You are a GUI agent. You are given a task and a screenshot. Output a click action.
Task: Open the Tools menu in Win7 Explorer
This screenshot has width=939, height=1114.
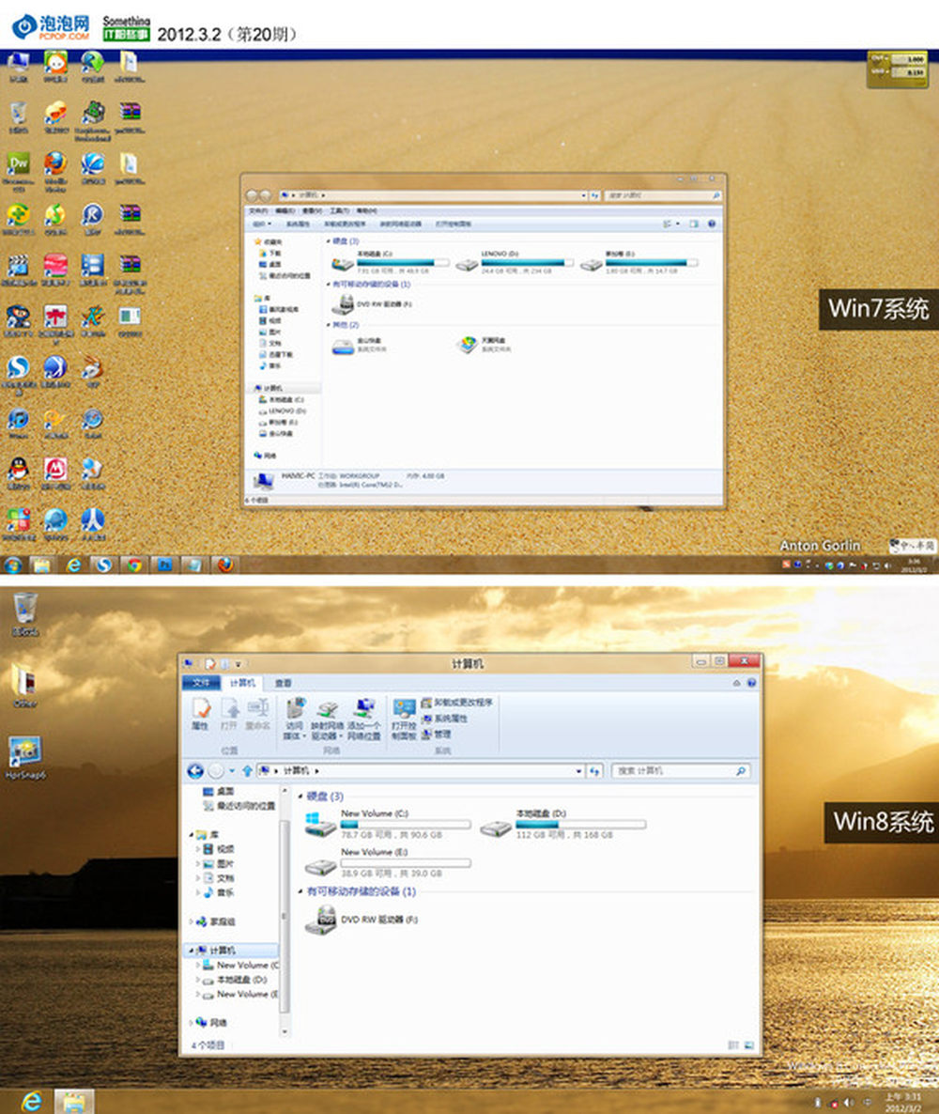pos(339,211)
